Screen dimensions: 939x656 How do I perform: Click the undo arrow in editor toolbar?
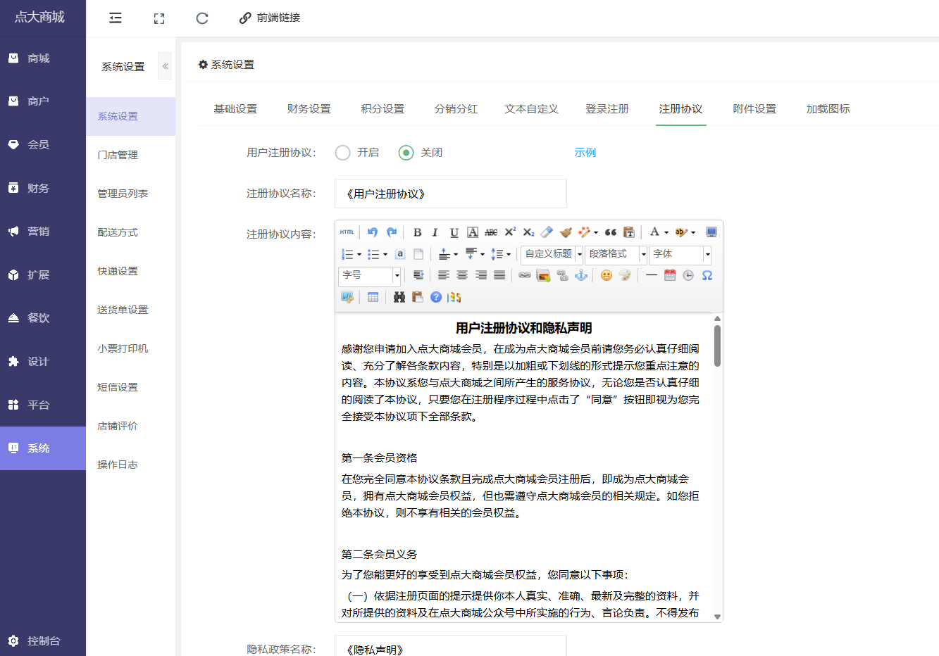tap(373, 232)
